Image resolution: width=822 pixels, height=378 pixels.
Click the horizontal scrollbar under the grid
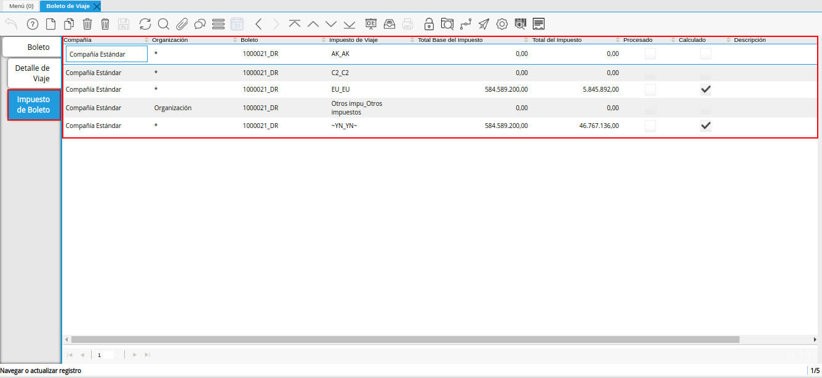point(405,339)
